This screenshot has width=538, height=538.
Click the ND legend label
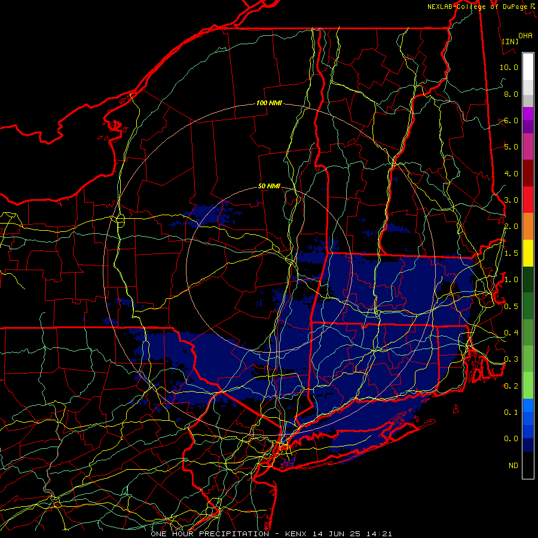tap(513, 465)
